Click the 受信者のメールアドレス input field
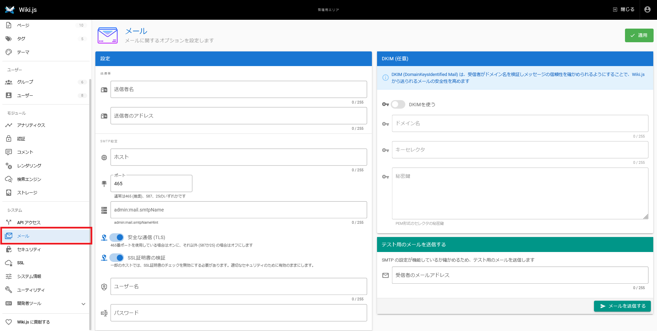The height and width of the screenshot is (331, 657). click(x=520, y=275)
